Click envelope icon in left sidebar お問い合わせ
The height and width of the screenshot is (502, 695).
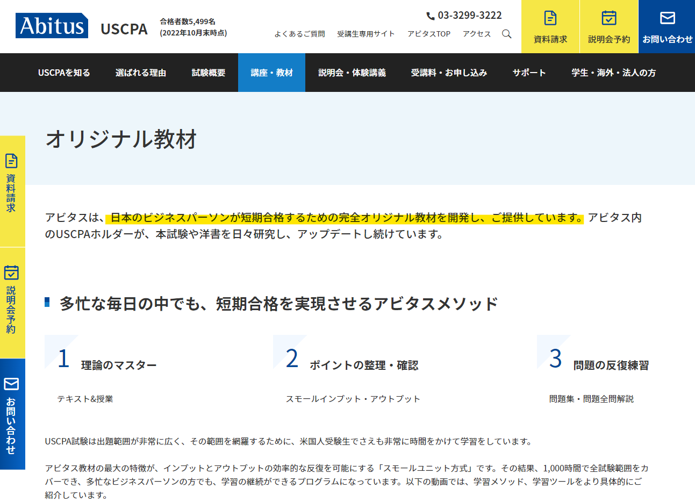pyautogui.click(x=11, y=384)
